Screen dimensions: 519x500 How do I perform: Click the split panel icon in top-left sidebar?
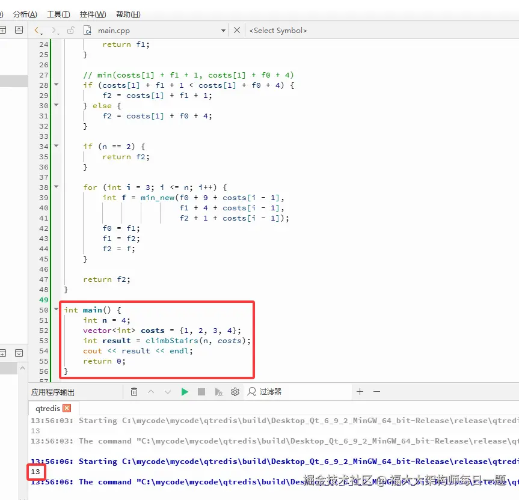click(2, 30)
